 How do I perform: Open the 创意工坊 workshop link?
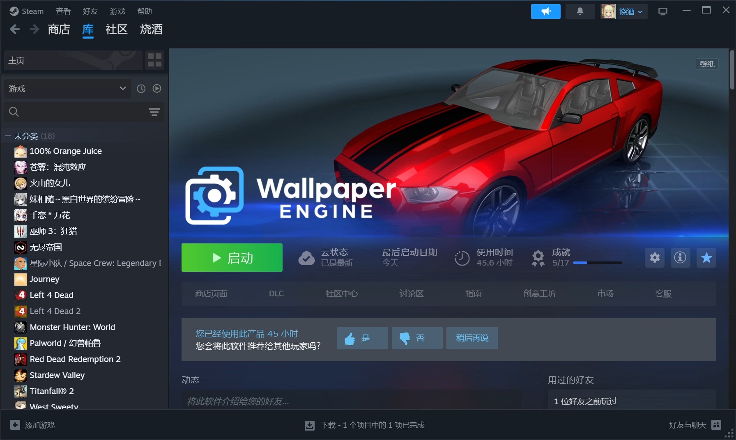click(x=539, y=293)
